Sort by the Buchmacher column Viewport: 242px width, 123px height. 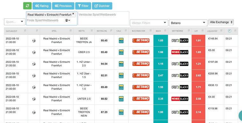point(141,31)
